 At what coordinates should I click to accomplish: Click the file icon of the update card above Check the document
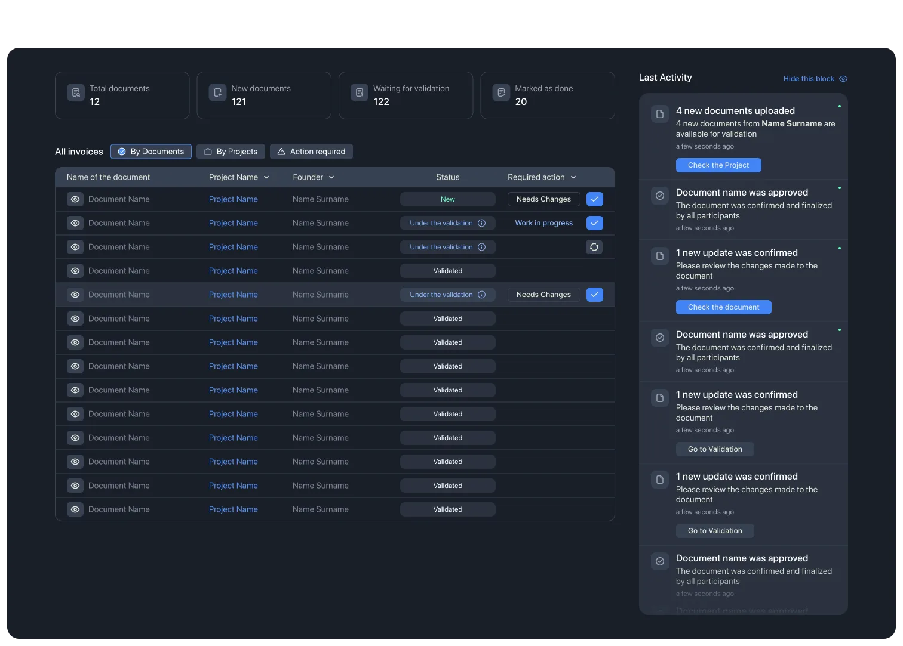pyautogui.click(x=660, y=256)
